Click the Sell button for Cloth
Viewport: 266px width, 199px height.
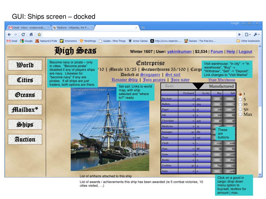[229, 143]
